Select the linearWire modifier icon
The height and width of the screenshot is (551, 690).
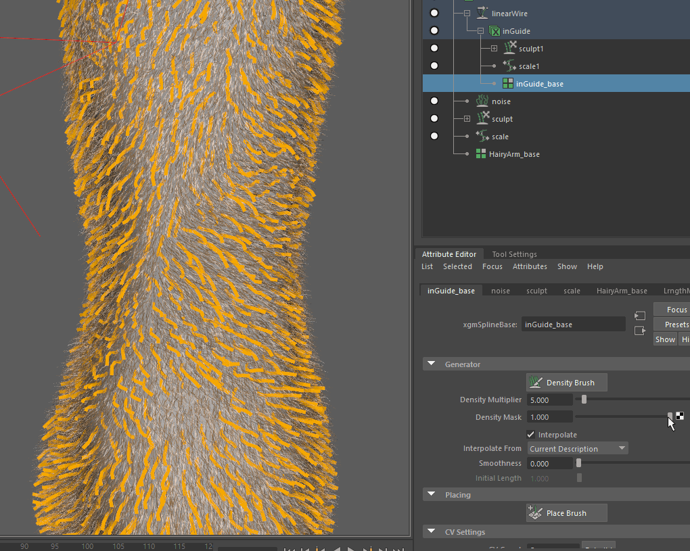pos(482,13)
